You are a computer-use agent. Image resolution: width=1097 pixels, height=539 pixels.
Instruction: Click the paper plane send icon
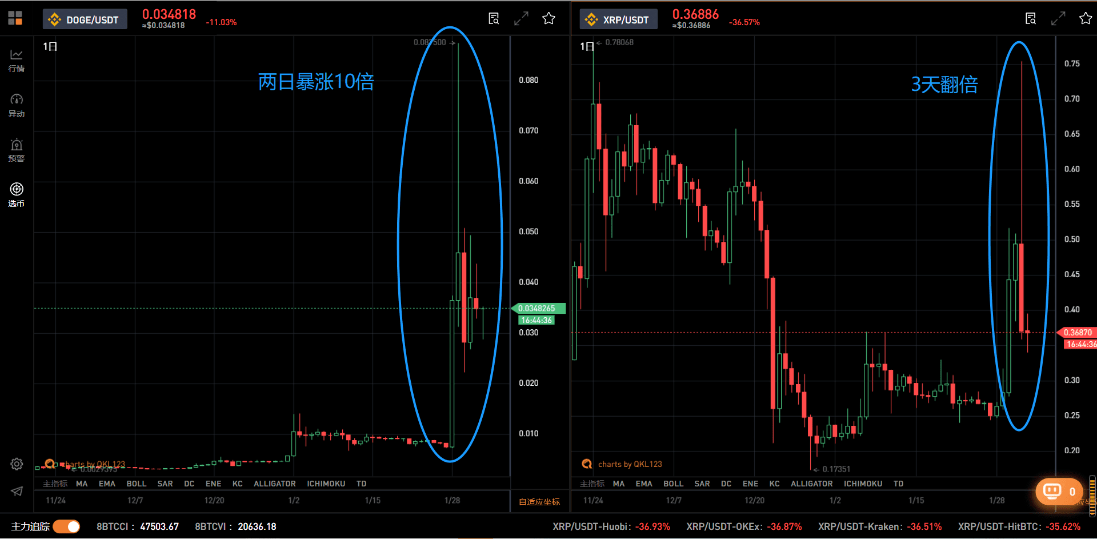pyautogui.click(x=17, y=491)
